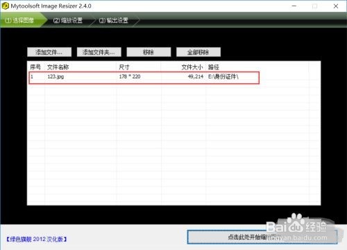The height and width of the screenshot is (250, 347).
Task: Sort by 路径 column header
Action: click(213, 67)
